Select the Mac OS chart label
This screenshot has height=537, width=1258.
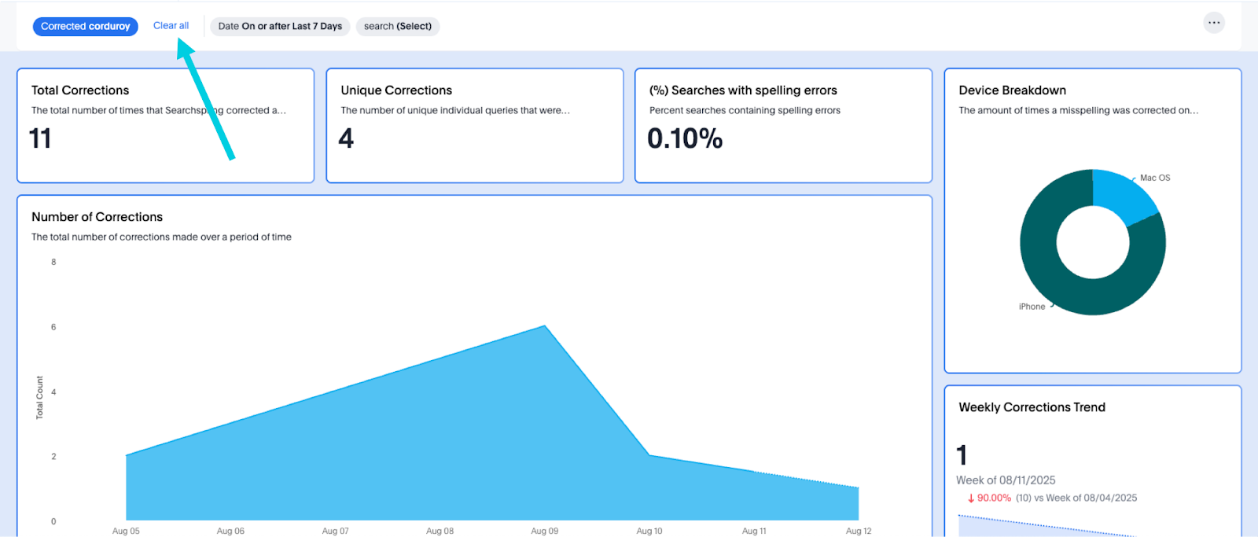pyautogui.click(x=1154, y=178)
